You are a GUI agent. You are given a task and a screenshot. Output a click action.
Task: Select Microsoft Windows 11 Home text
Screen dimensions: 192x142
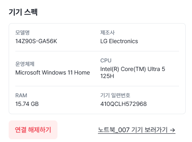click(x=53, y=73)
